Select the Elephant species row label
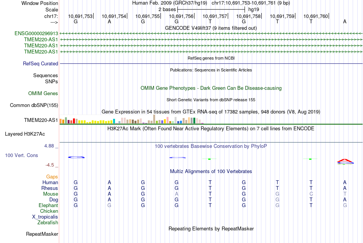This screenshot has width=363, height=243. point(48,205)
